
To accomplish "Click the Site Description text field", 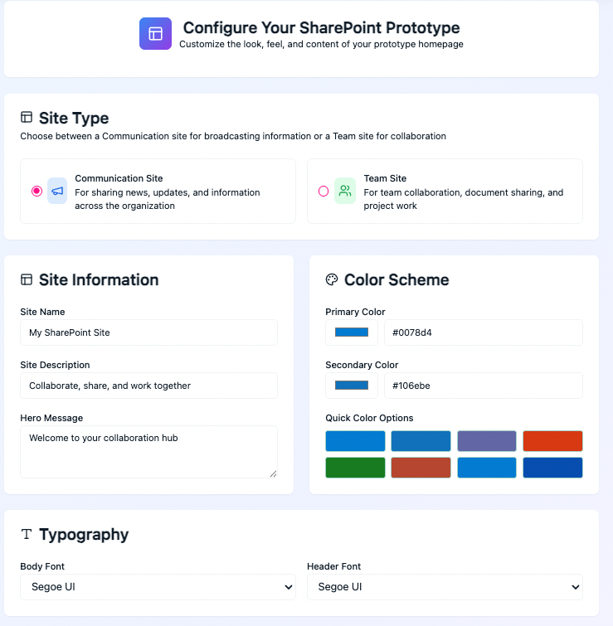I will pos(148,386).
